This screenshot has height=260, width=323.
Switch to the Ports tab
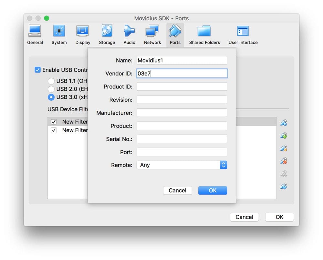pyautogui.click(x=175, y=34)
